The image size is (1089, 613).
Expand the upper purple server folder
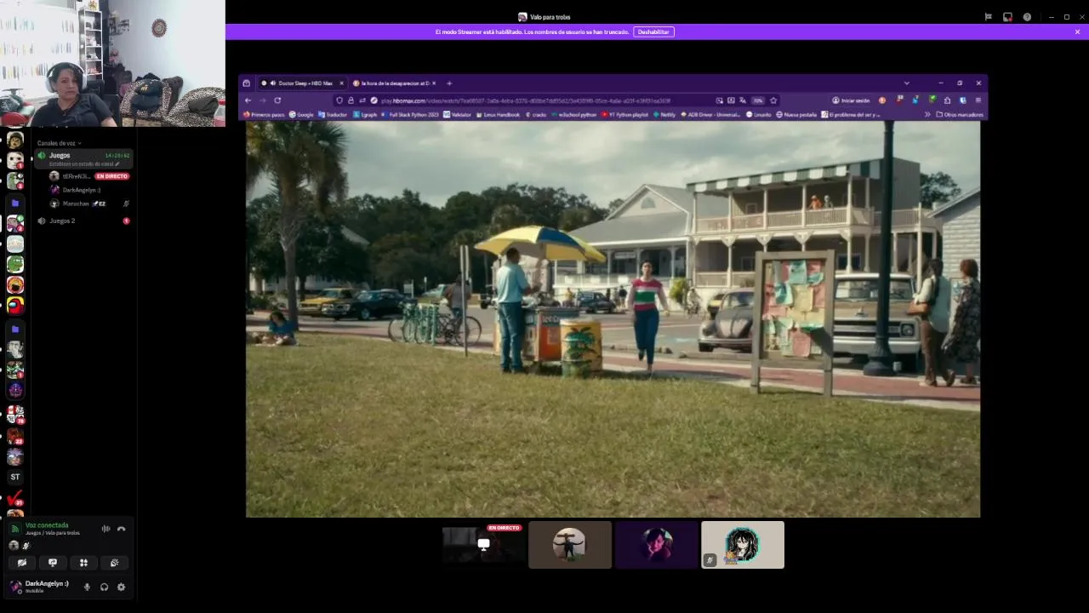click(14, 203)
